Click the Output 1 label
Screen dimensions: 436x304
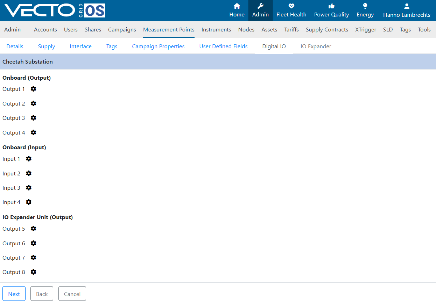[x=14, y=89]
